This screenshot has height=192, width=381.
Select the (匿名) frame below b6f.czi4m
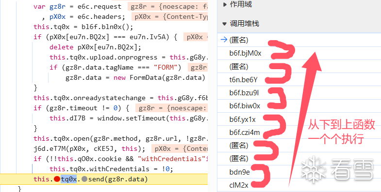pyautogui.click(x=299, y=145)
